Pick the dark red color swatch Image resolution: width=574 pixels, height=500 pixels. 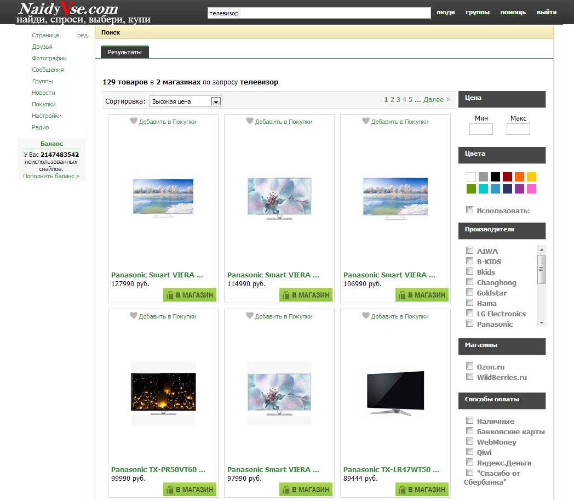pyautogui.click(x=507, y=177)
